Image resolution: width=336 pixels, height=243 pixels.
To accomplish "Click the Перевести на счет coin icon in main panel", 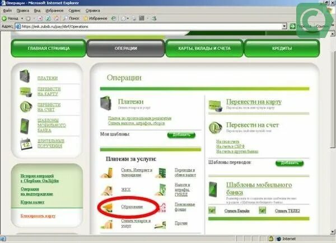I will click(216, 127).
